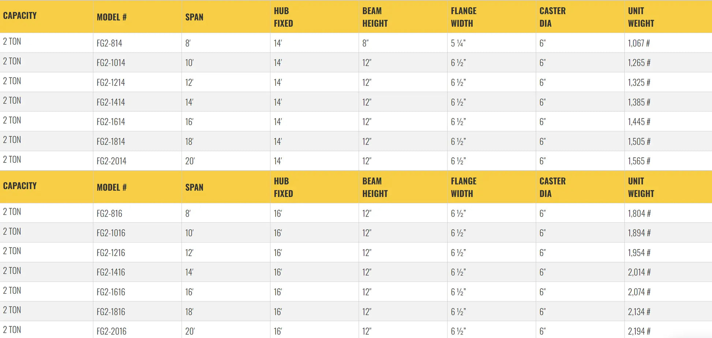Select the FG2-1216 model entry
The height and width of the screenshot is (338, 712).
[x=111, y=253]
